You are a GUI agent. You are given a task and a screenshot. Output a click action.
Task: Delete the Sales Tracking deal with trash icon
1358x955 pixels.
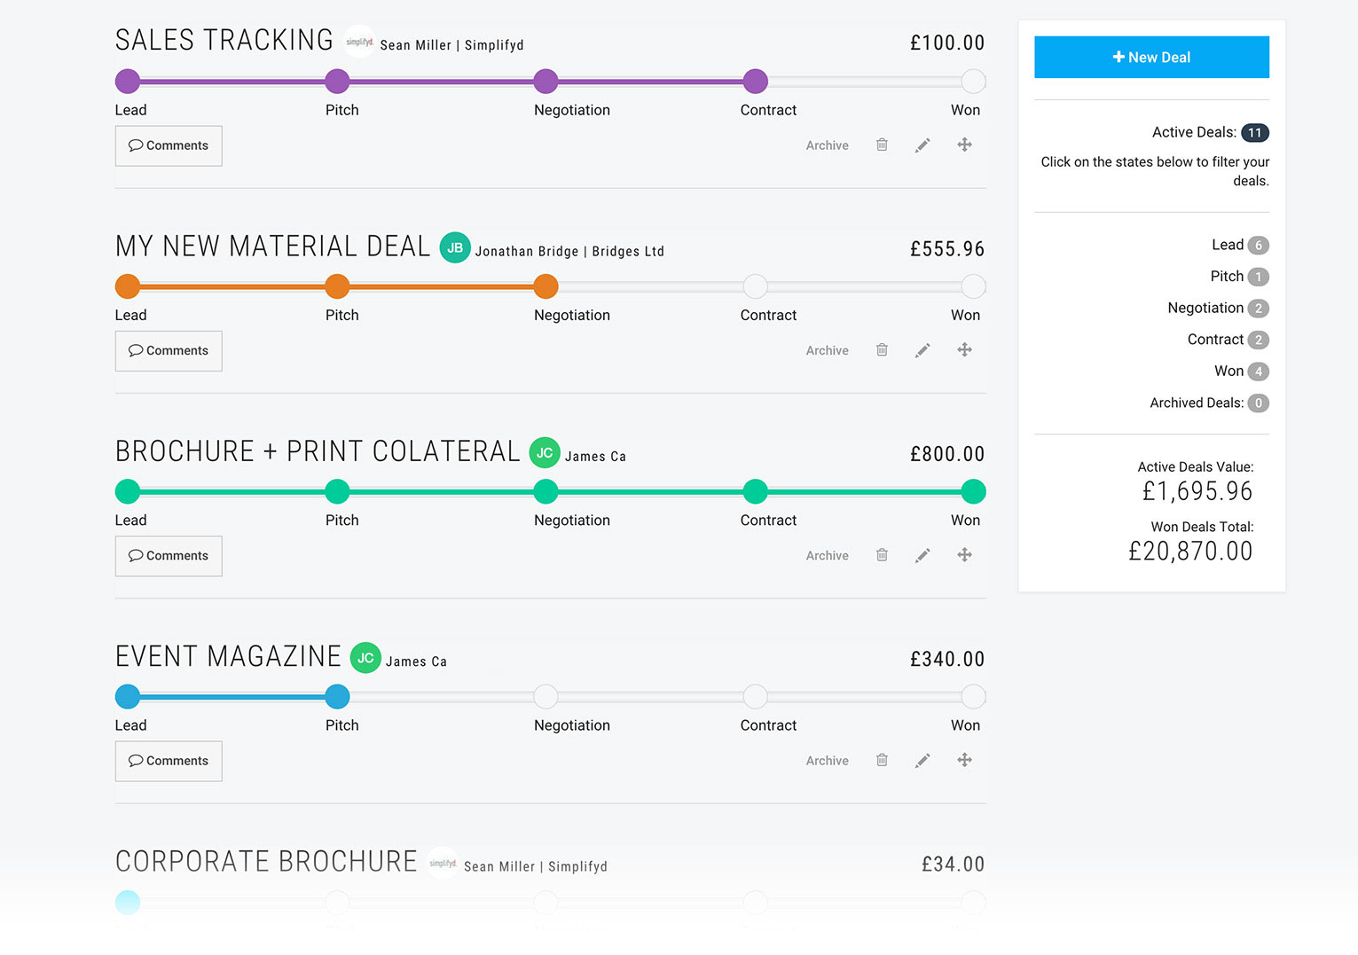pos(882,145)
